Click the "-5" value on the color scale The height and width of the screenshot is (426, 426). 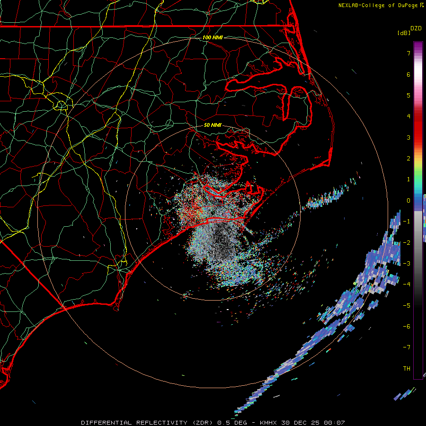click(407, 305)
